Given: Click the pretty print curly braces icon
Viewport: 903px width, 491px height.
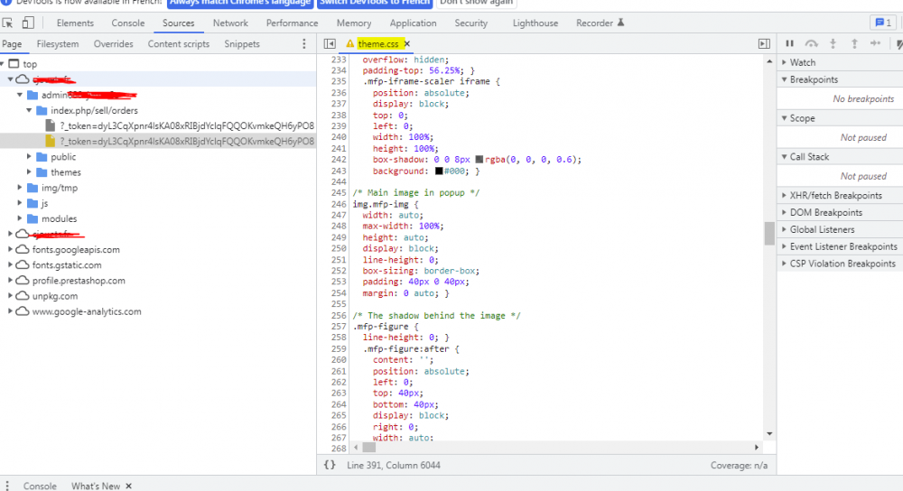Looking at the screenshot, I should (x=330, y=465).
